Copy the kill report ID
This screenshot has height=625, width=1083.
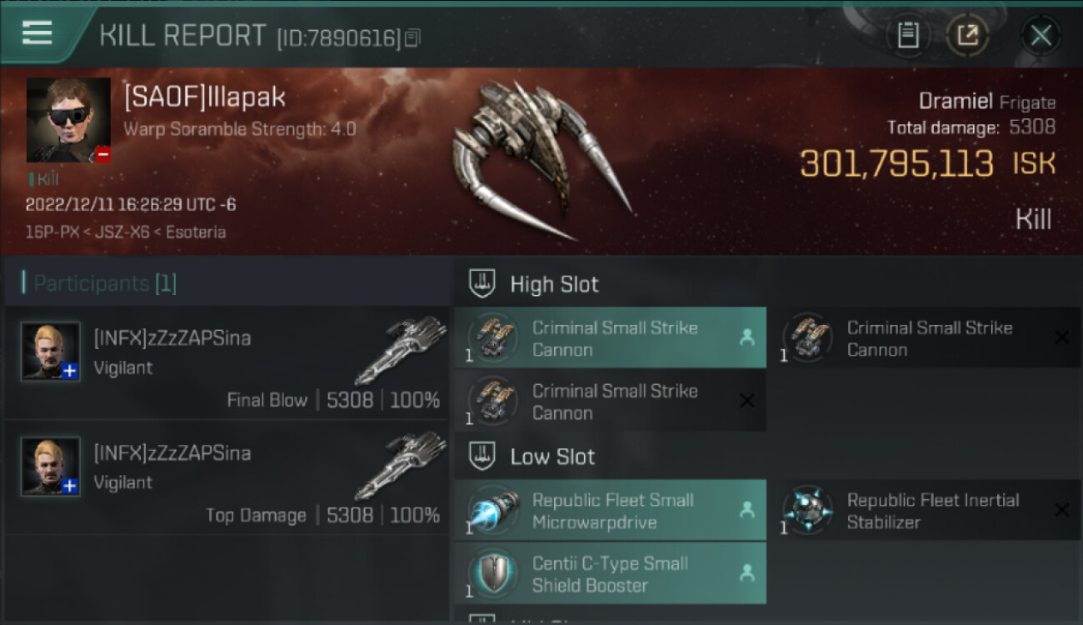(413, 37)
